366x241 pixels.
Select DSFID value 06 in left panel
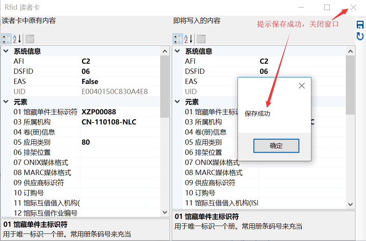coord(86,71)
